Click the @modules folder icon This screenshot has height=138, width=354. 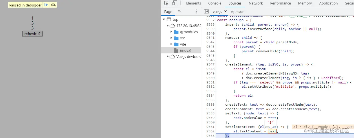coord(176,32)
